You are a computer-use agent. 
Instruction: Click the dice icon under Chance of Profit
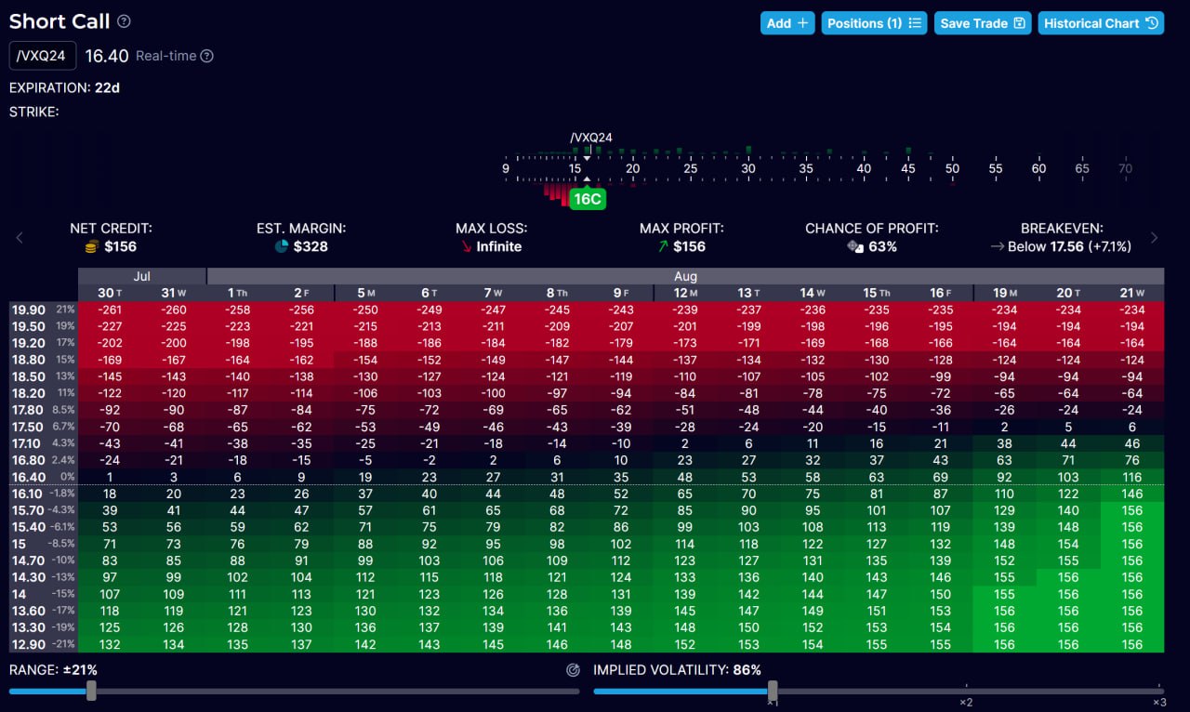855,246
